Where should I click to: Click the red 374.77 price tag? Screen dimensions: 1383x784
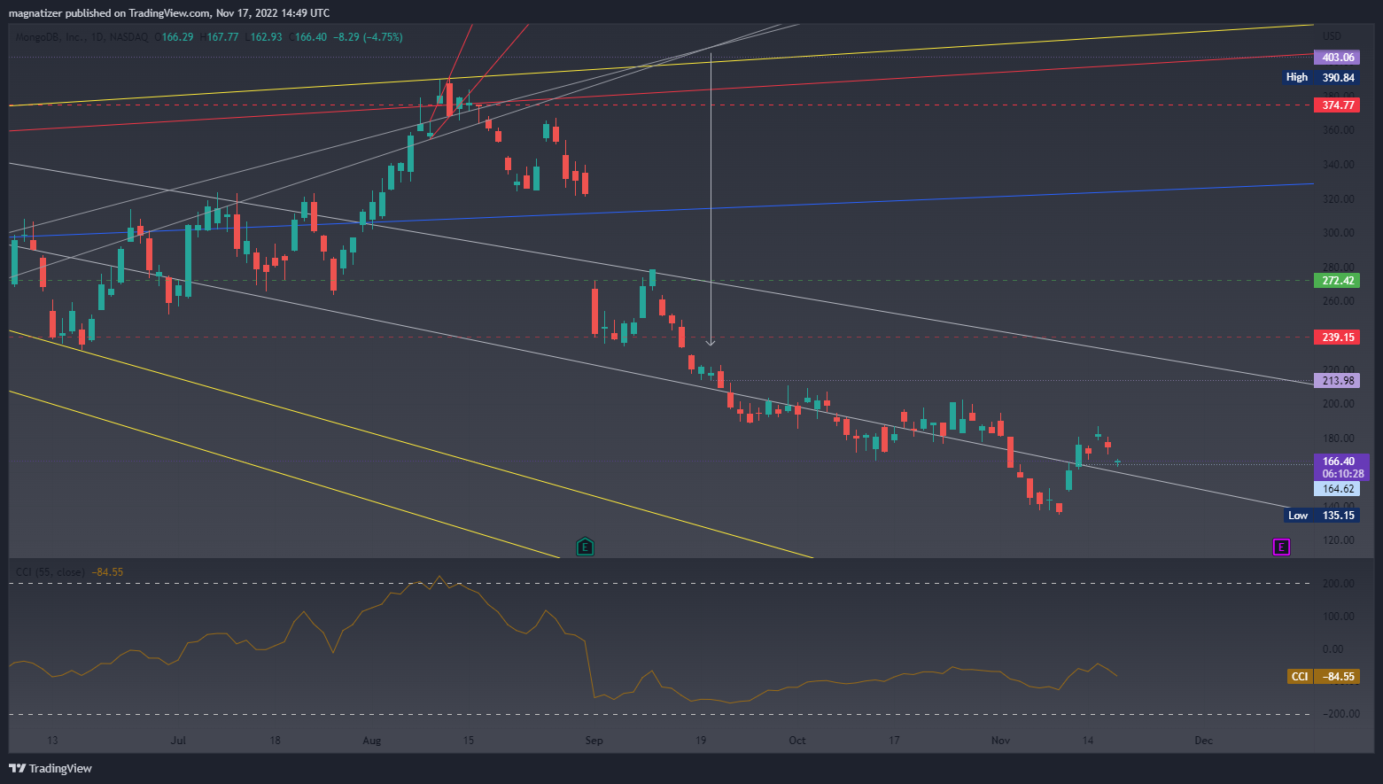[1338, 105]
